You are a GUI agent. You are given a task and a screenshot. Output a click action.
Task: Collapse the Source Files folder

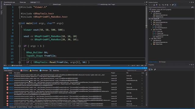pyautogui.click(x=151, y=30)
